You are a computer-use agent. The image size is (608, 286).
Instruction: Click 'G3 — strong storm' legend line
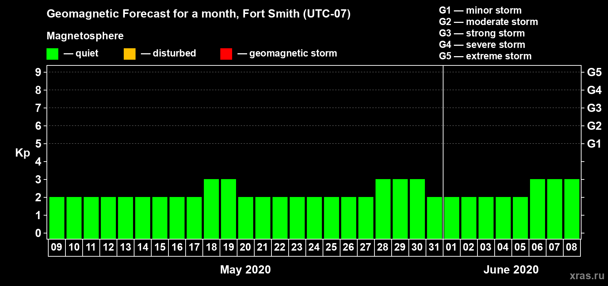(x=482, y=33)
